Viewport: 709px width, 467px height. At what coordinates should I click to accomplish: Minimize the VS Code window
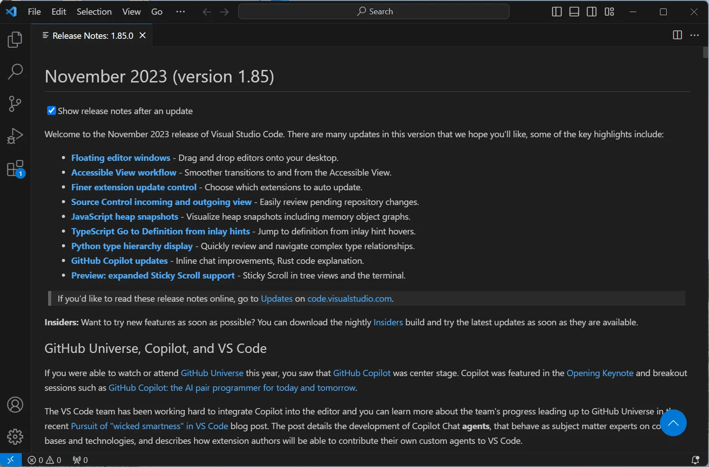pyautogui.click(x=633, y=12)
